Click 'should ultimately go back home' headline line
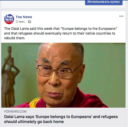This screenshot has height=127, width=128. pos(34,122)
